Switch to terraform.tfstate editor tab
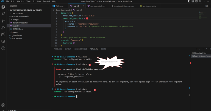Viewport: 211px width, 111px height. coord(149,6)
